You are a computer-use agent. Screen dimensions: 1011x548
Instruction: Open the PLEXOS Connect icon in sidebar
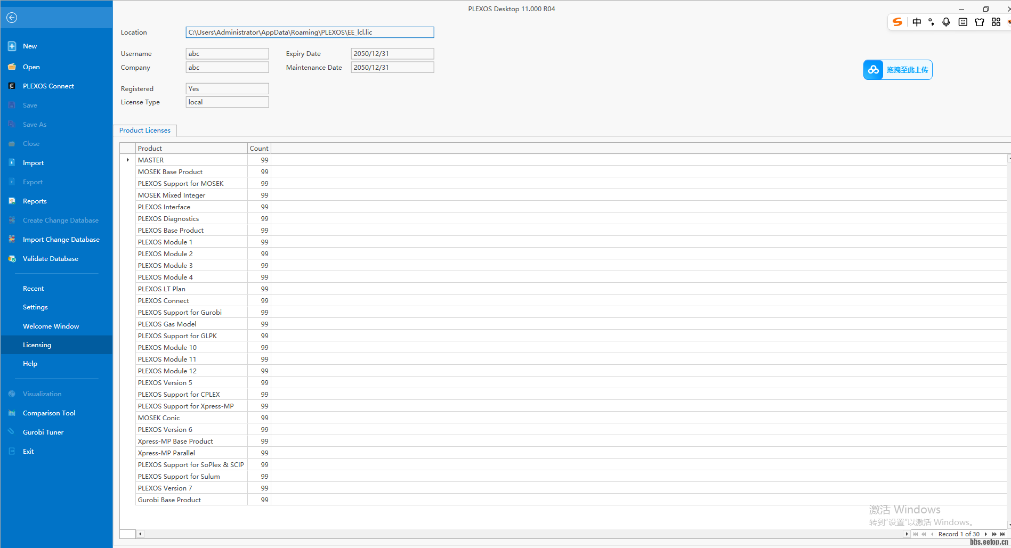(12, 86)
